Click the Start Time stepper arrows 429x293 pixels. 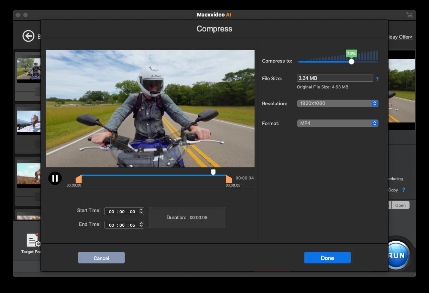click(x=141, y=211)
